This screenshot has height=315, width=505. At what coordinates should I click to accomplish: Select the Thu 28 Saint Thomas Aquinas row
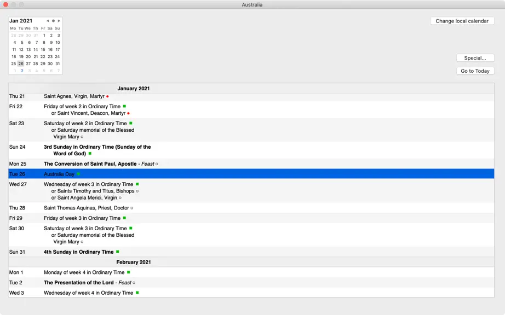[251, 208]
